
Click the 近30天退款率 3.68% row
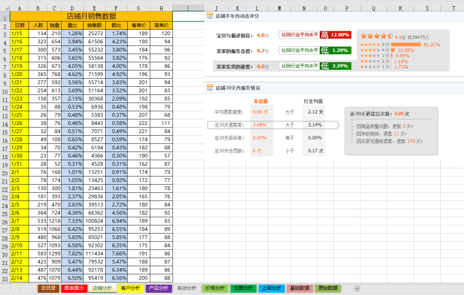coord(273,125)
